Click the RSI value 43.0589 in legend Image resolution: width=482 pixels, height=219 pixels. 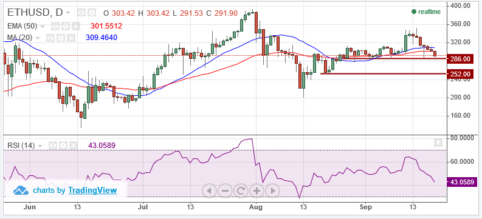[102, 146]
